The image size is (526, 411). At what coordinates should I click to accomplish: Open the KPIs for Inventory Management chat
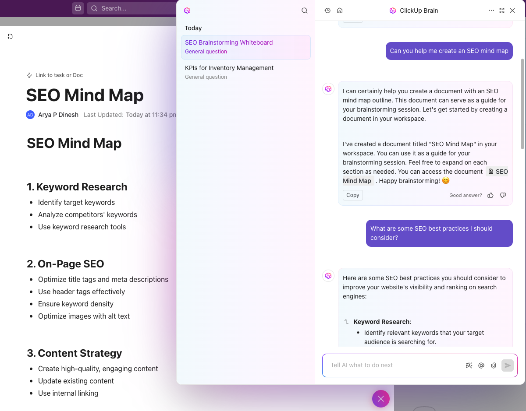[x=245, y=72]
